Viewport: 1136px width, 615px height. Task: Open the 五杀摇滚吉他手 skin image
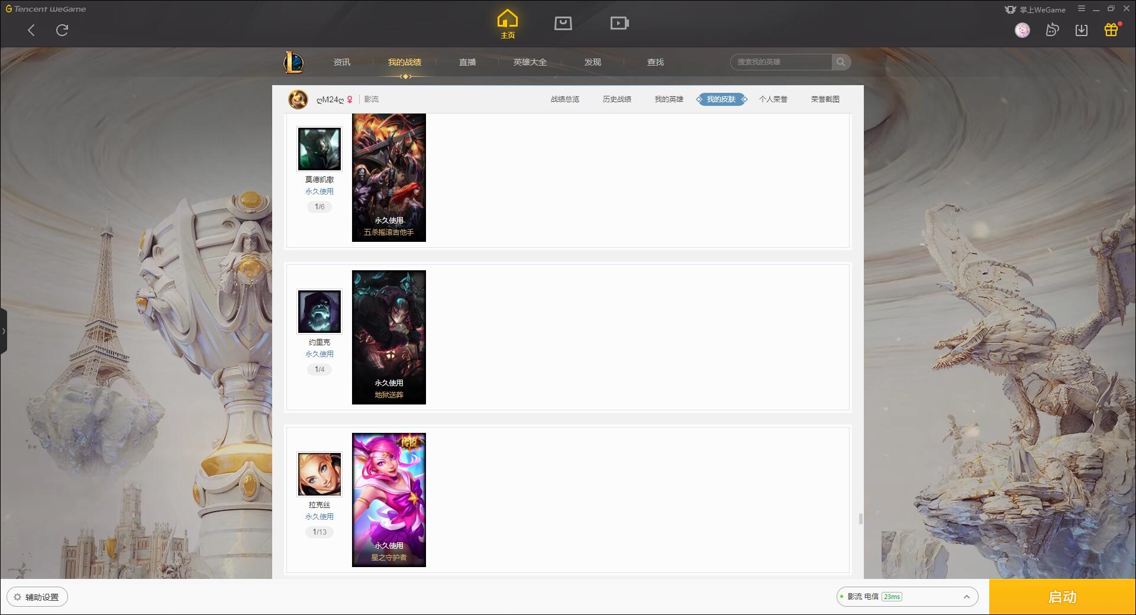pyautogui.click(x=389, y=177)
